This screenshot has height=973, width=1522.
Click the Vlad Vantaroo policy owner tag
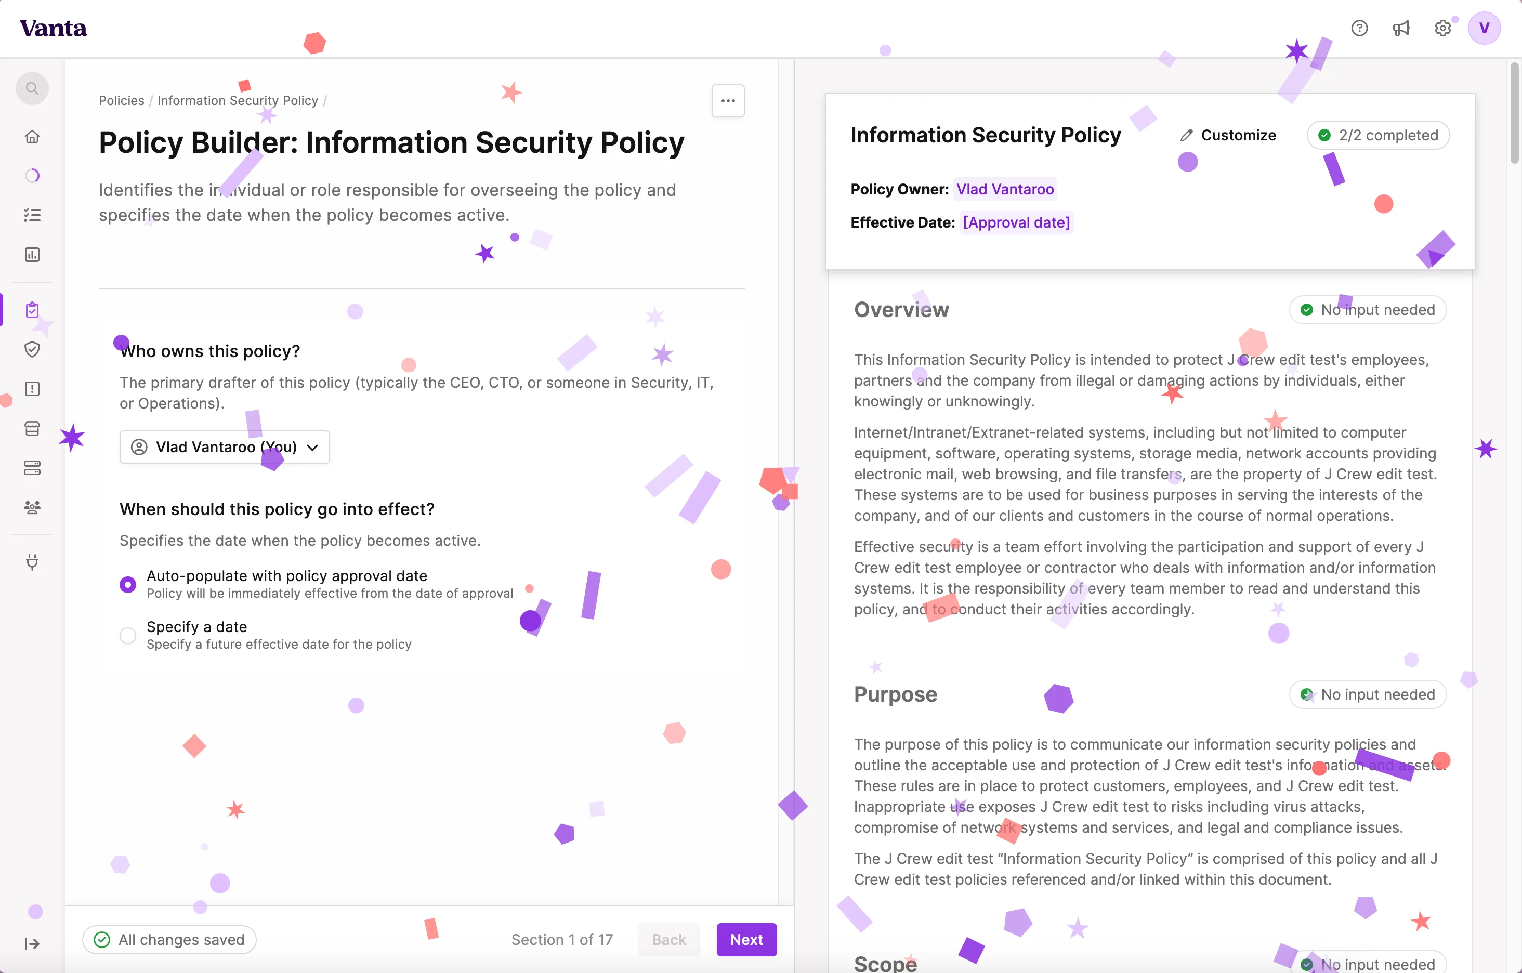point(1005,189)
